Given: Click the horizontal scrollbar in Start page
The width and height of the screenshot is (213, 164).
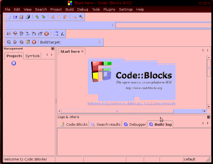Looking at the screenshot, I should [x=117, y=111].
